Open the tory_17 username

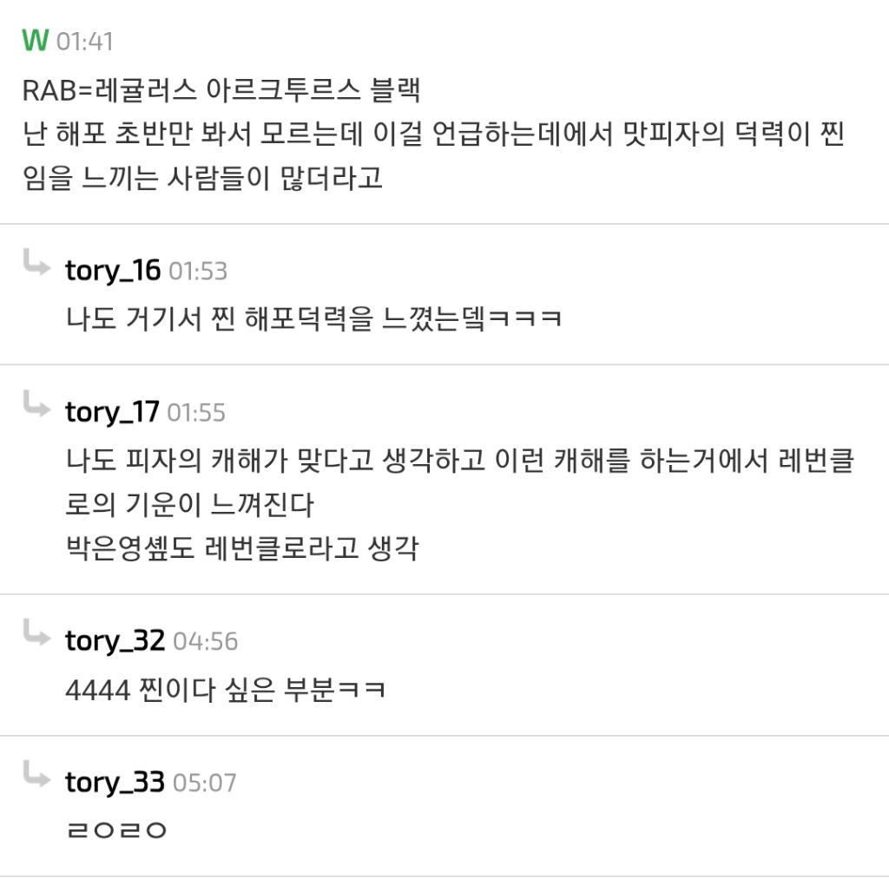tap(112, 412)
